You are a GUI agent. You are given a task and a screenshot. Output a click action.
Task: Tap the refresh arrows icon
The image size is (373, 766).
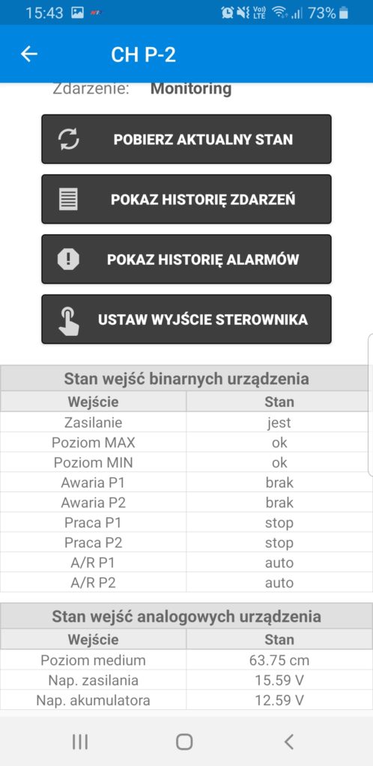[x=68, y=139]
